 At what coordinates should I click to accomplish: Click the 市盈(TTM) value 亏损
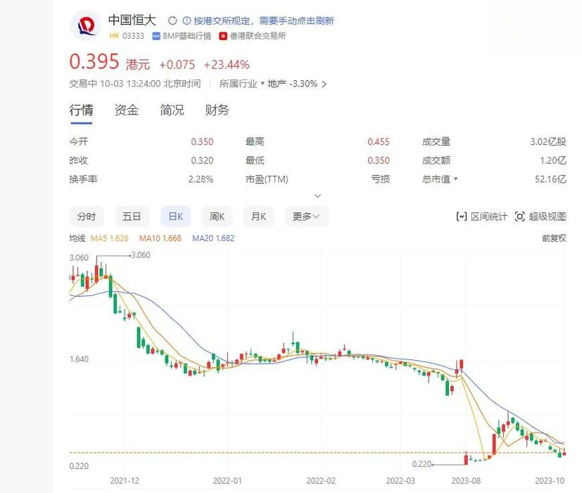(x=381, y=179)
